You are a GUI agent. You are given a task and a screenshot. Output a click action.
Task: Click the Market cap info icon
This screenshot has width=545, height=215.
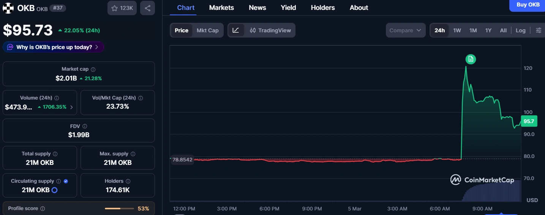pyautogui.click(x=93, y=70)
